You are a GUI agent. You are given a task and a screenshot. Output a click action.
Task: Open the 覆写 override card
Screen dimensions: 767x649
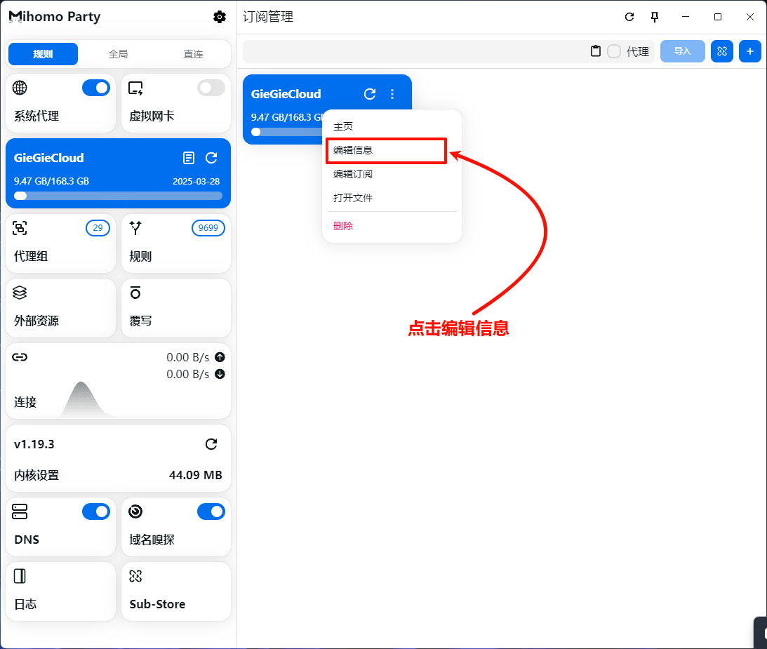tap(176, 308)
